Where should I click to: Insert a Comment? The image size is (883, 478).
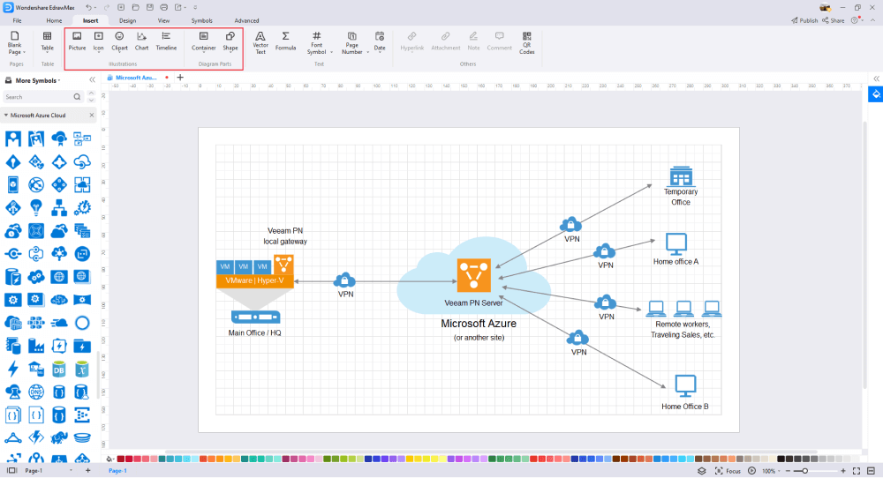pyautogui.click(x=500, y=41)
